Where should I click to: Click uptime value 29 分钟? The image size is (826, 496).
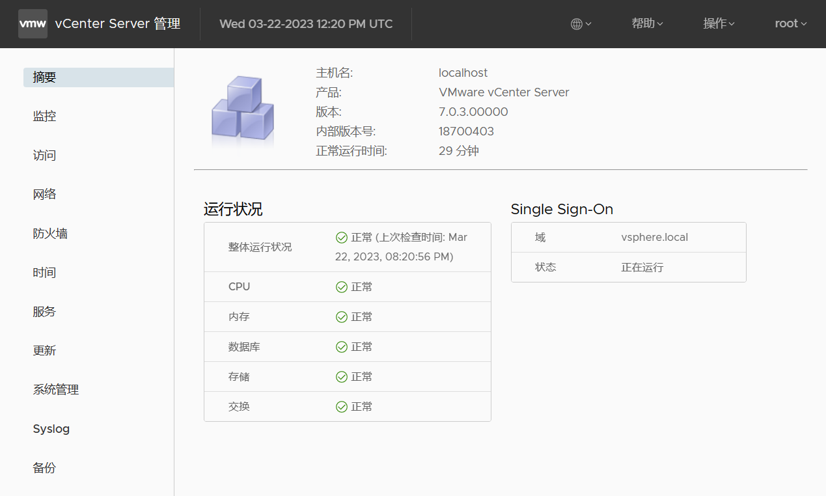[x=459, y=151]
